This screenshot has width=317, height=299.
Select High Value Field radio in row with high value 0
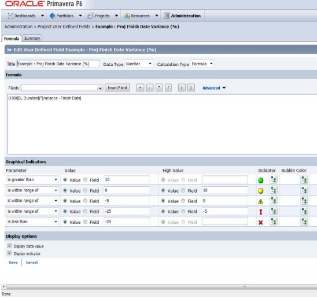pos(183,201)
